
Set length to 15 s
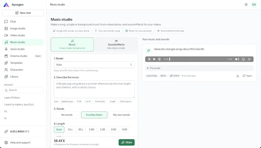point(70,129)
